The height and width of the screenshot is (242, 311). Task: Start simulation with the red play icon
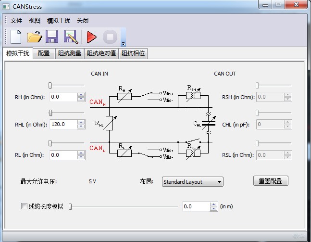(x=91, y=37)
